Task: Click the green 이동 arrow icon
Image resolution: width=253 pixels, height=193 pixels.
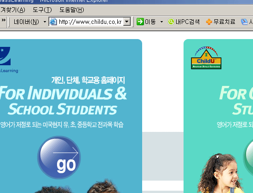Action: click(x=140, y=22)
